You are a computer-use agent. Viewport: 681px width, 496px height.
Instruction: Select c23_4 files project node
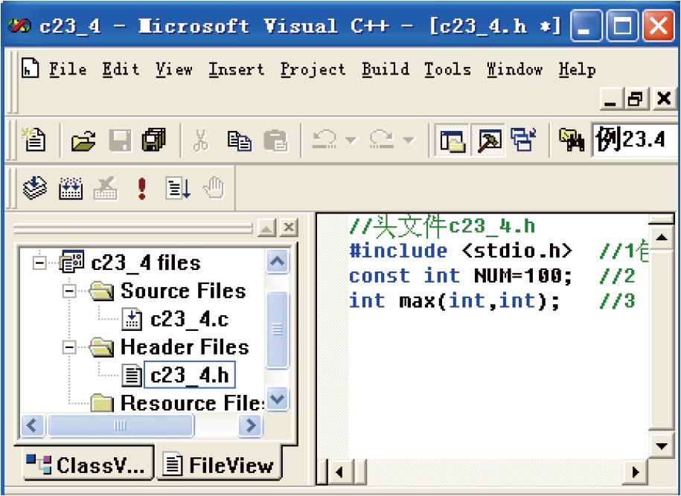tap(145, 263)
